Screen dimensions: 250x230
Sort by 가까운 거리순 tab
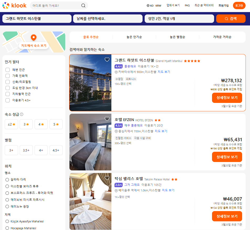click(222, 37)
